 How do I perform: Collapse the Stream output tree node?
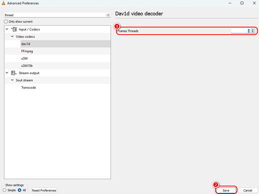click(7, 73)
